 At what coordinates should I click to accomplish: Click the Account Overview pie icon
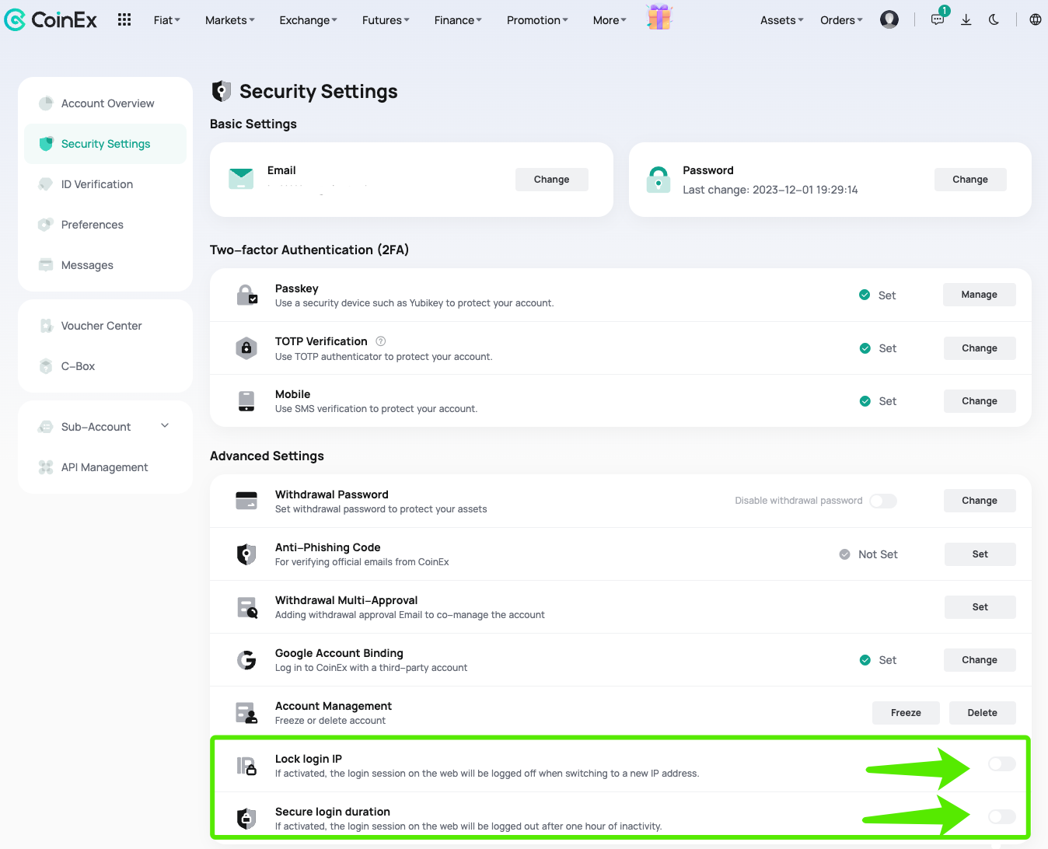tap(46, 103)
